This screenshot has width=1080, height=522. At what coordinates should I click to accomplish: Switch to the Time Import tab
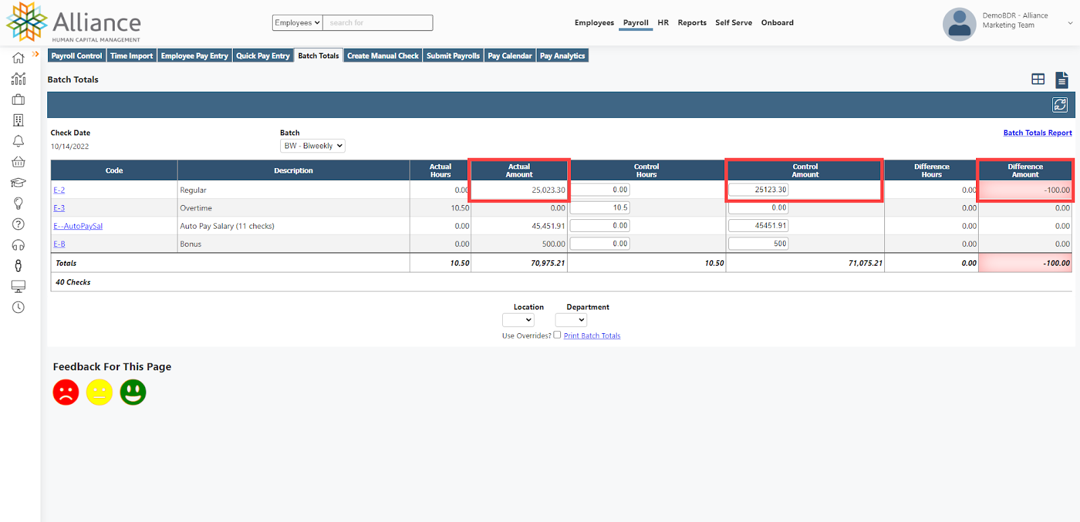(x=132, y=56)
